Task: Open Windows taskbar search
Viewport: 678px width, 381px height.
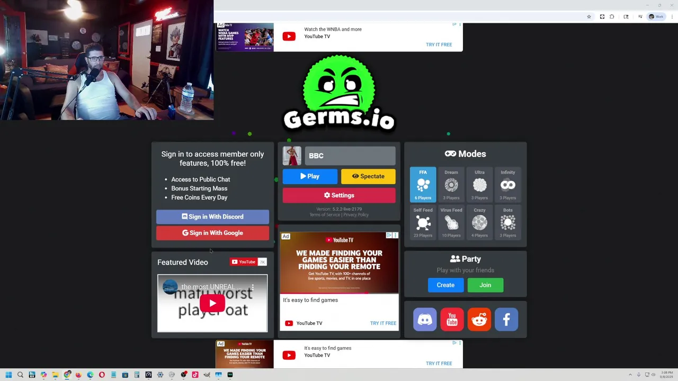Action: point(20,375)
